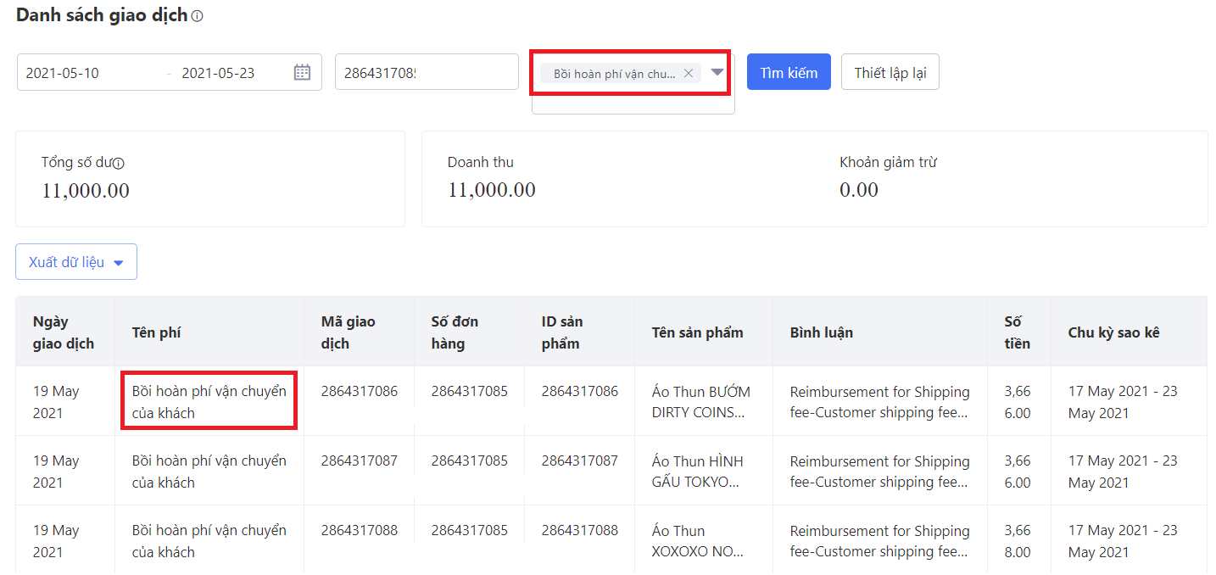Click the Thiết lập lại reset button
The width and height of the screenshot is (1216, 575).
click(890, 72)
